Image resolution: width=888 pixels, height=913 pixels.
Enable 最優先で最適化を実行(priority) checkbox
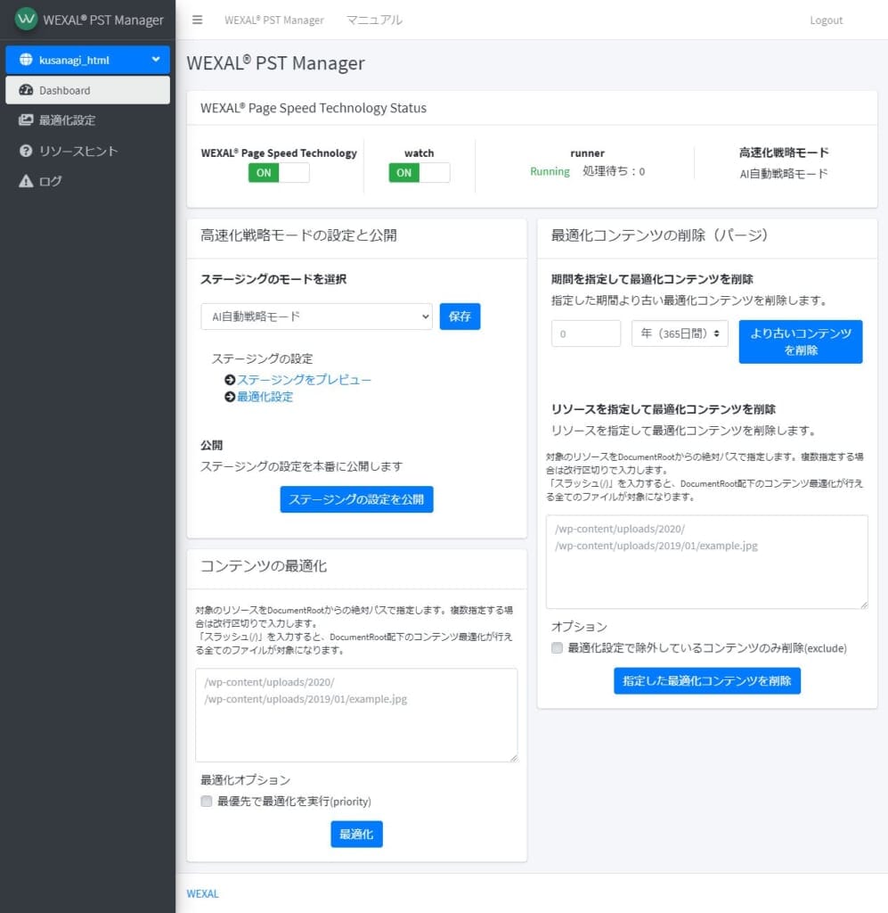pyautogui.click(x=207, y=802)
